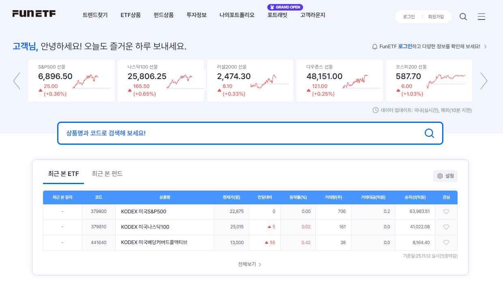Open the 나의포트폴리오 menu
Image resolution: width=503 pixels, height=281 pixels.
point(237,15)
